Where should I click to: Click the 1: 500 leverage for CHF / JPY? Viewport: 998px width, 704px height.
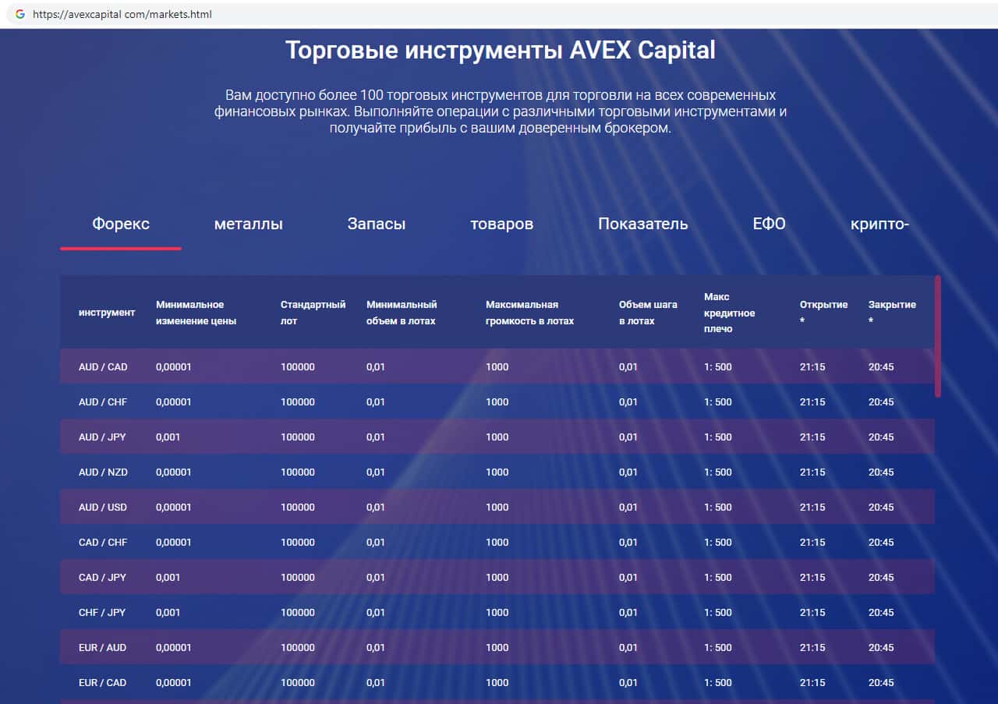click(718, 612)
